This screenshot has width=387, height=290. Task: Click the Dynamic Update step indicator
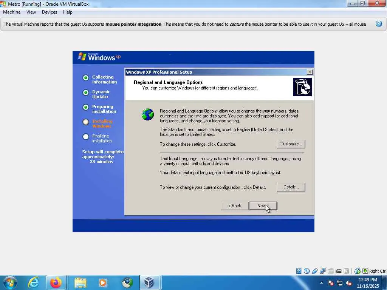(86, 93)
